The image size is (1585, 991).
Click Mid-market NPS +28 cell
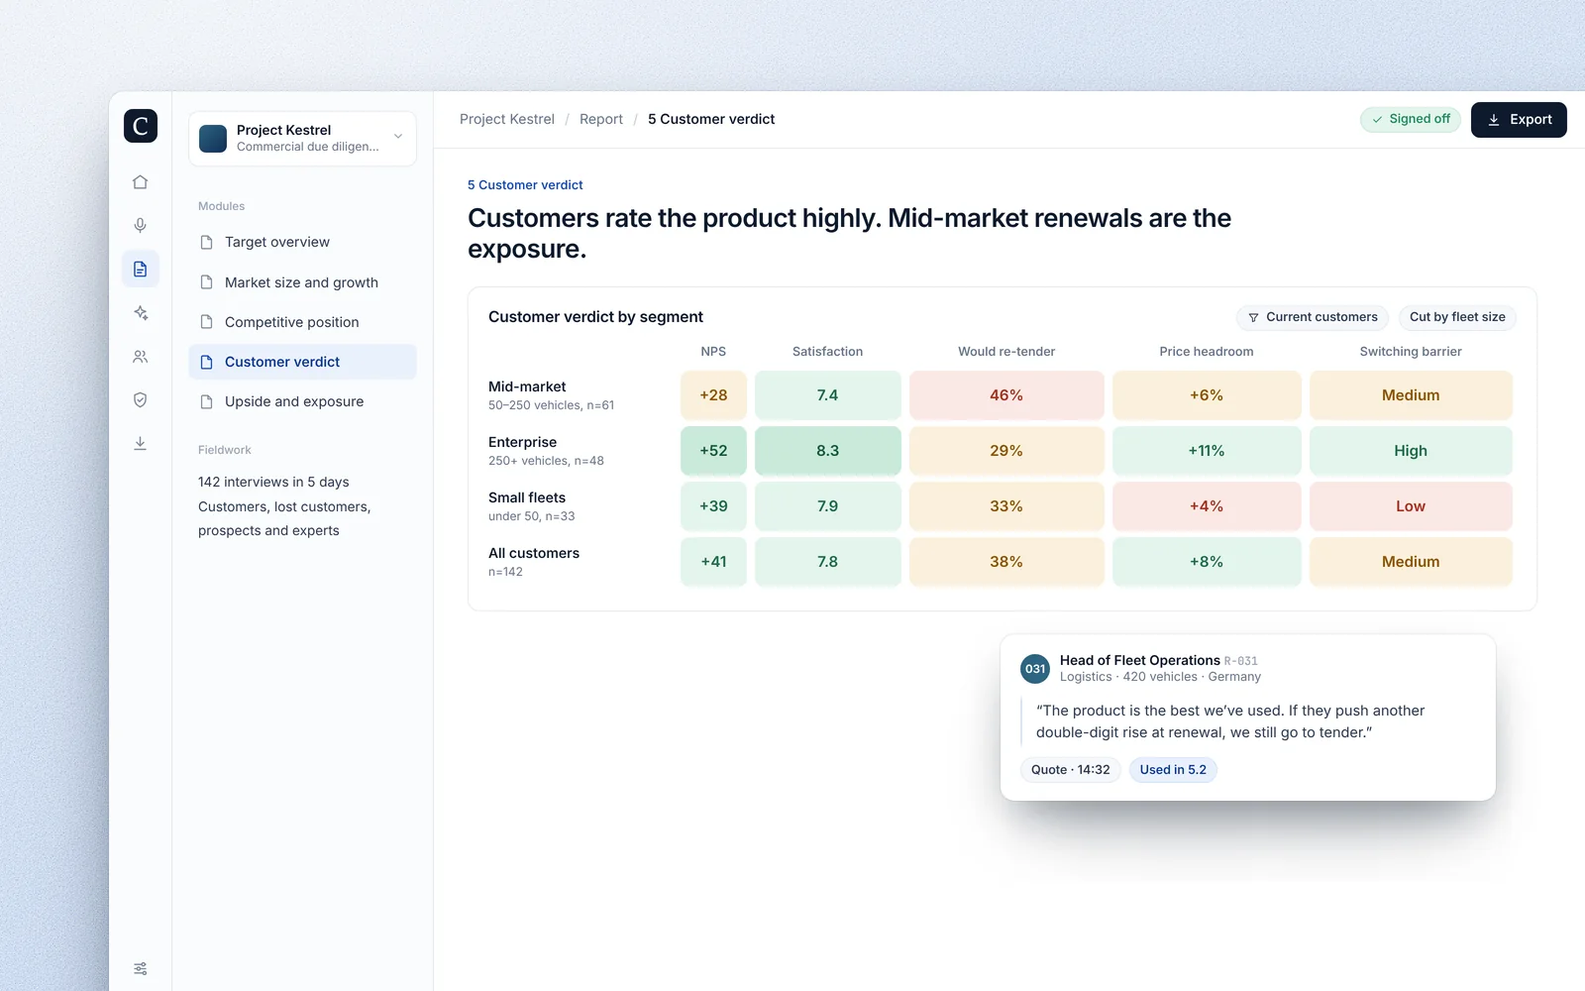tap(713, 395)
